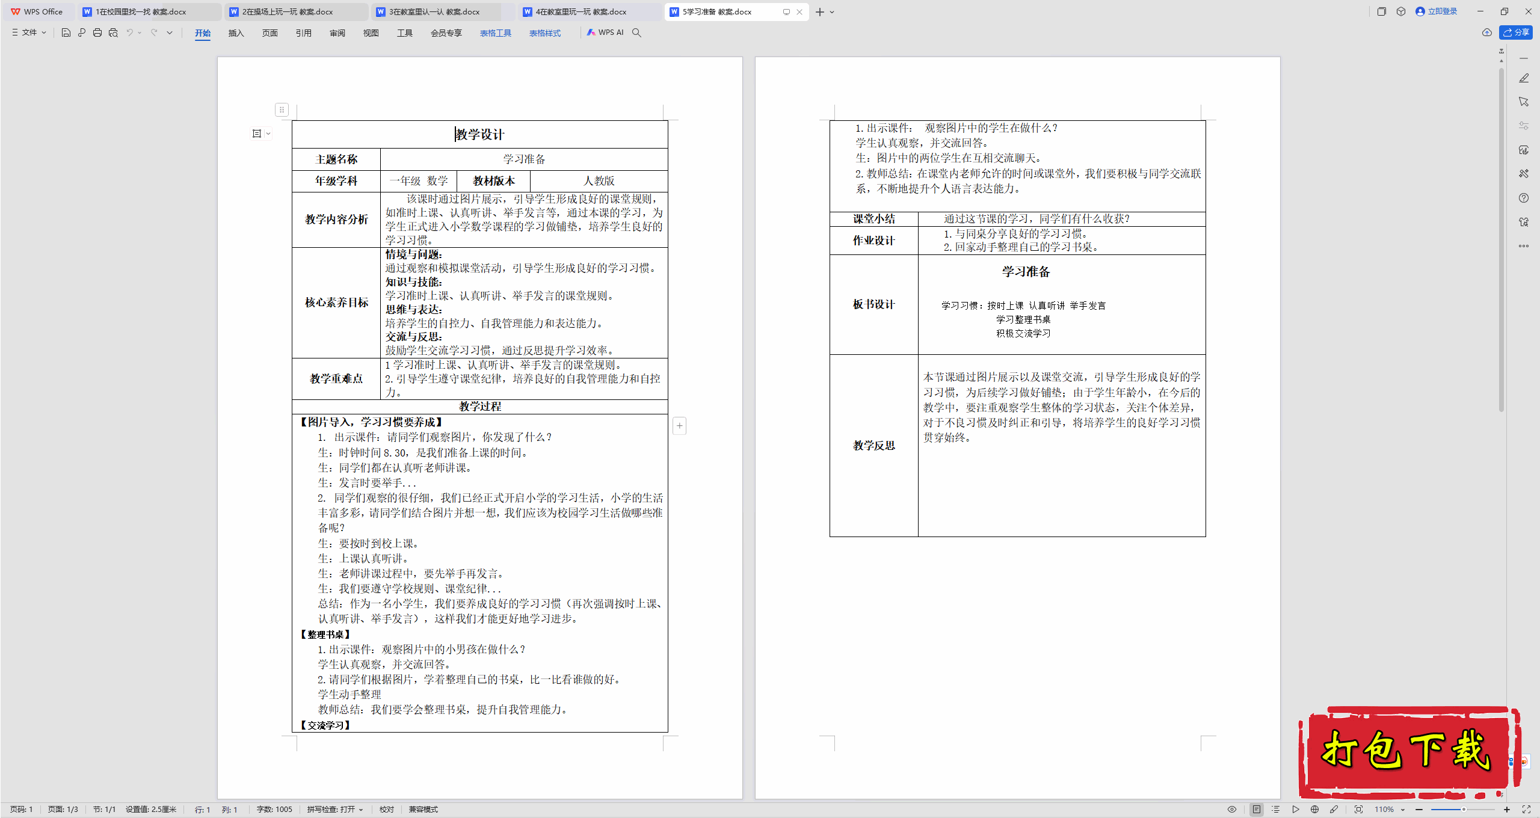
Task: Open Print Preview icon
Action: [113, 32]
